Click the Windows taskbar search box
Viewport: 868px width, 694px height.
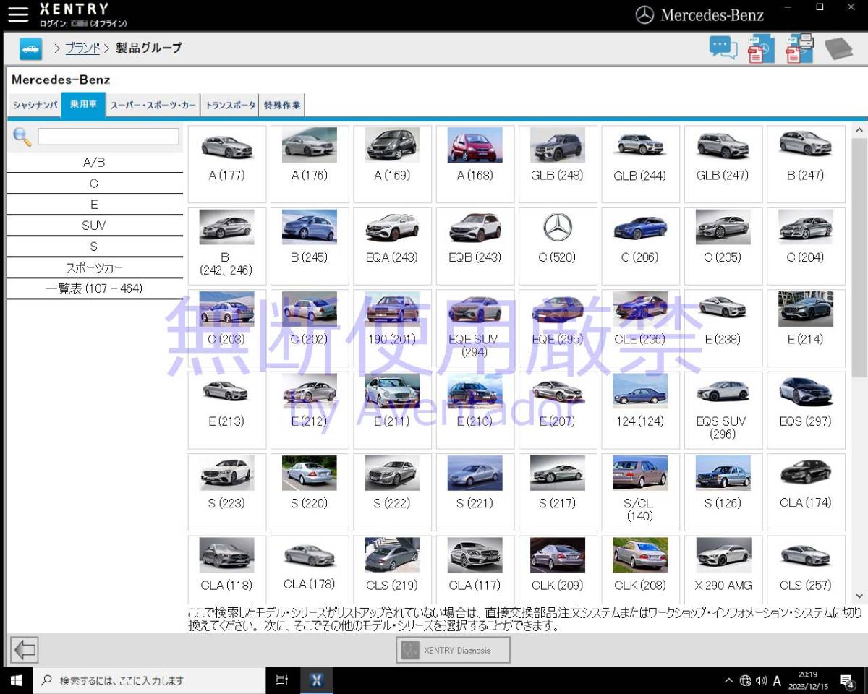pos(149,680)
